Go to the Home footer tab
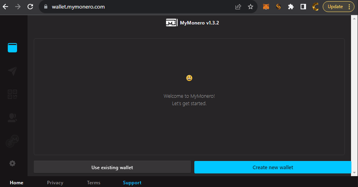 [x=16, y=183]
